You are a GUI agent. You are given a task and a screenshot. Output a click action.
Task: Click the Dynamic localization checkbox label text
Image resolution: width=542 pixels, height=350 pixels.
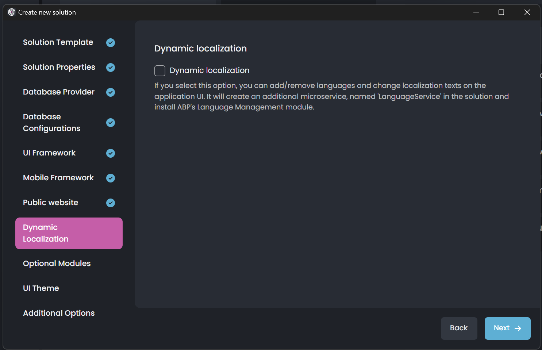[210, 70]
